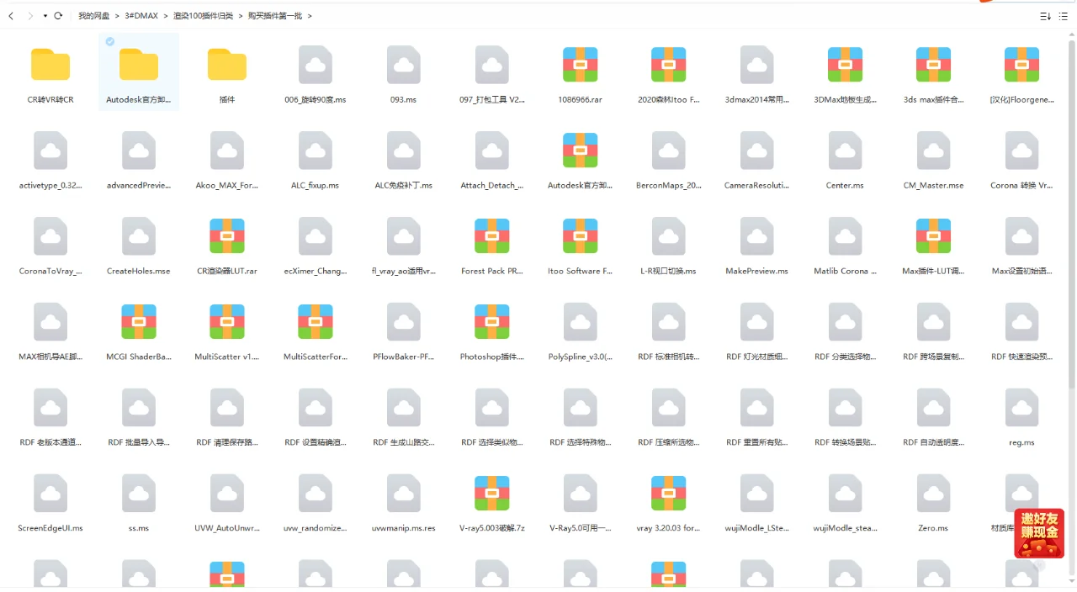Click file name CoronaToVray_

tap(50, 271)
